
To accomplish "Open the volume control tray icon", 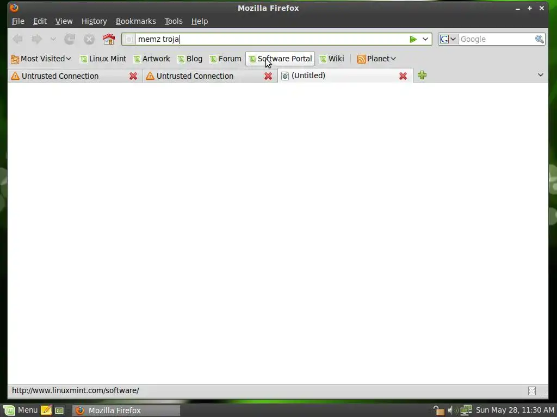I will (x=453, y=410).
